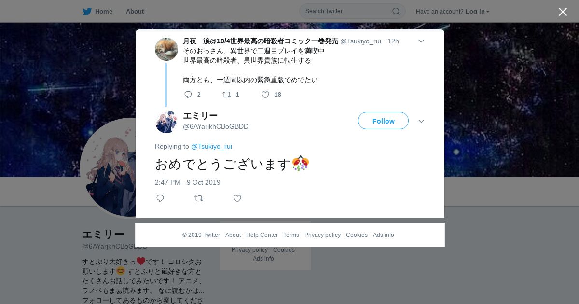The height and width of the screenshot is (304, 579).
Task: Expand options chevron on Tsukiyo_rui's tweet
Action: pos(421,41)
